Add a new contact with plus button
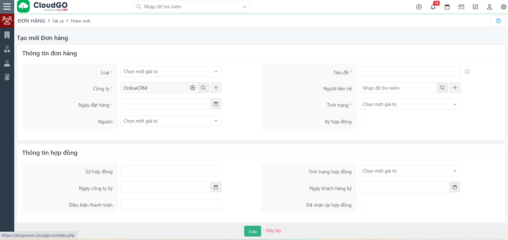 coord(455,88)
